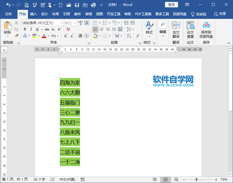233x183 pixels.
Task: Click the 保存到百度网盘 cloud icon
Action: 206,30
